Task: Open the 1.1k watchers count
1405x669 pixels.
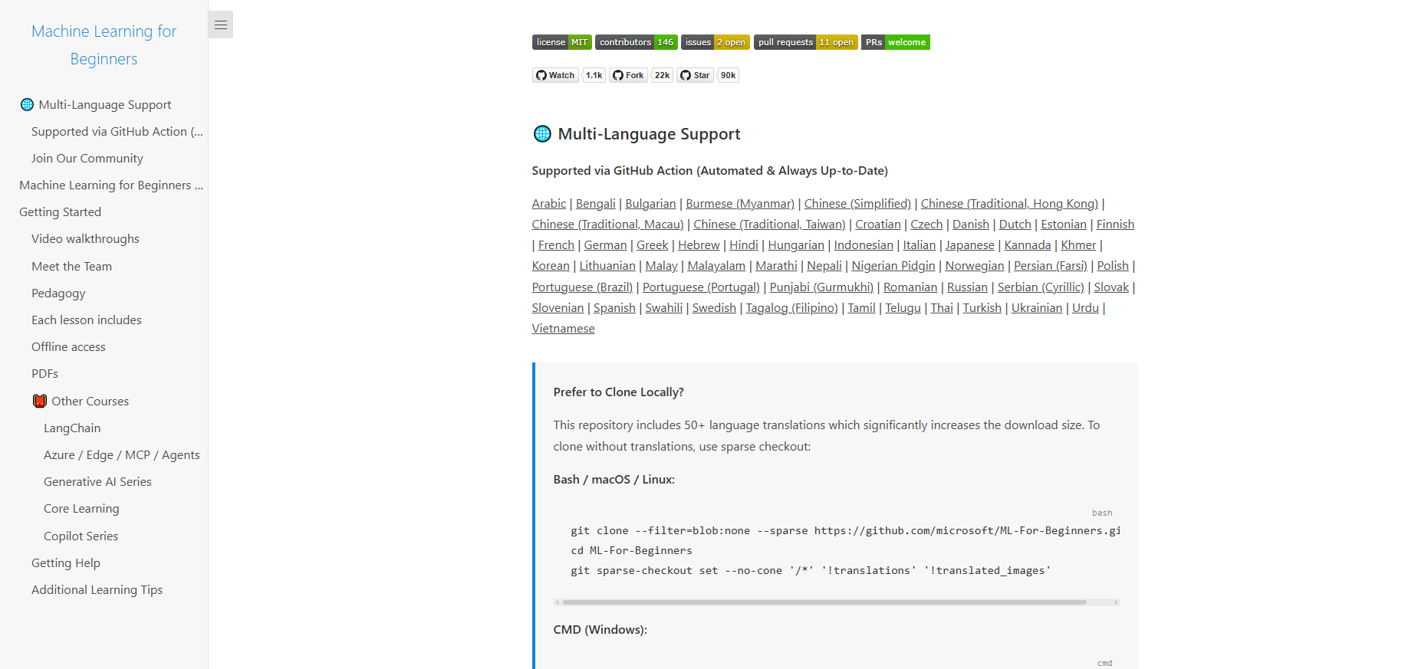Action: 594,75
